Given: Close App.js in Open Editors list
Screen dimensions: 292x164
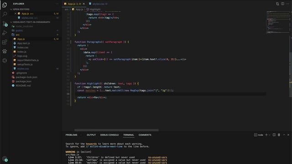Looking at the screenshot, I should point(16,14).
